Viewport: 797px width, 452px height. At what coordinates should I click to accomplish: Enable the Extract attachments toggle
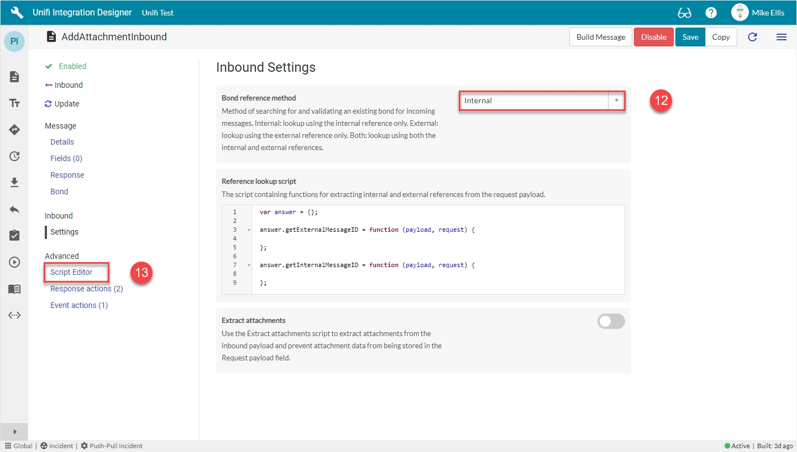[611, 321]
